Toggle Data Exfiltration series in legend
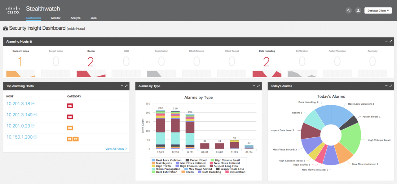Viewport: 397px width, 184px height. 164,172
